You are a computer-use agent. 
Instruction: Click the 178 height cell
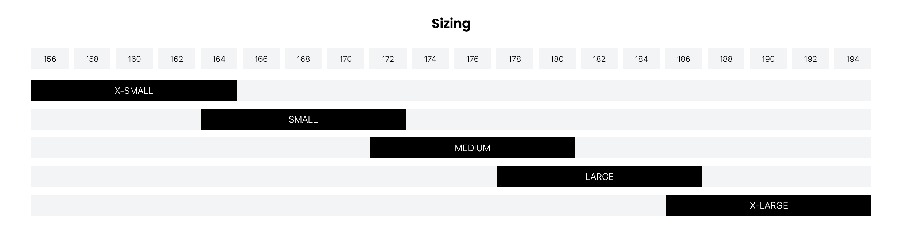point(514,59)
